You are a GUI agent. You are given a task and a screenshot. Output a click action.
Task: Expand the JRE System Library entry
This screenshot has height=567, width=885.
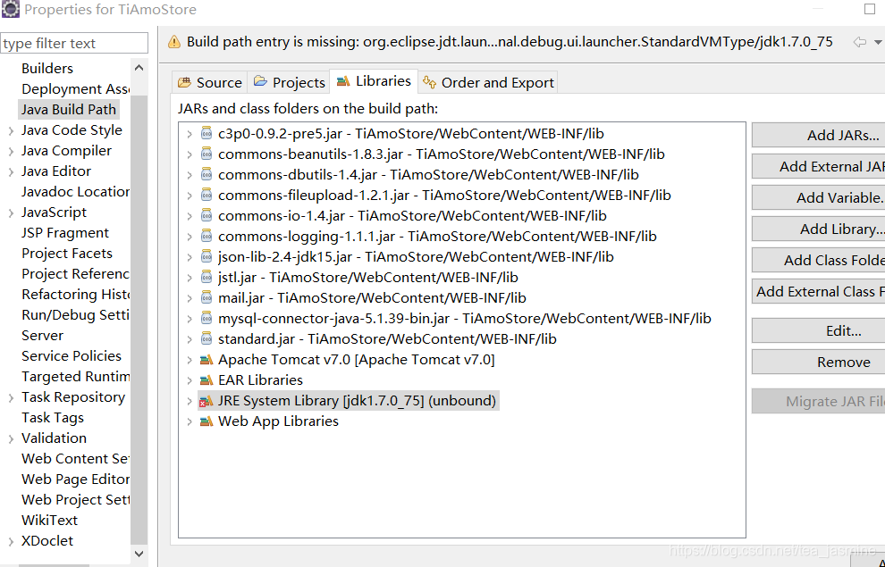click(x=188, y=400)
